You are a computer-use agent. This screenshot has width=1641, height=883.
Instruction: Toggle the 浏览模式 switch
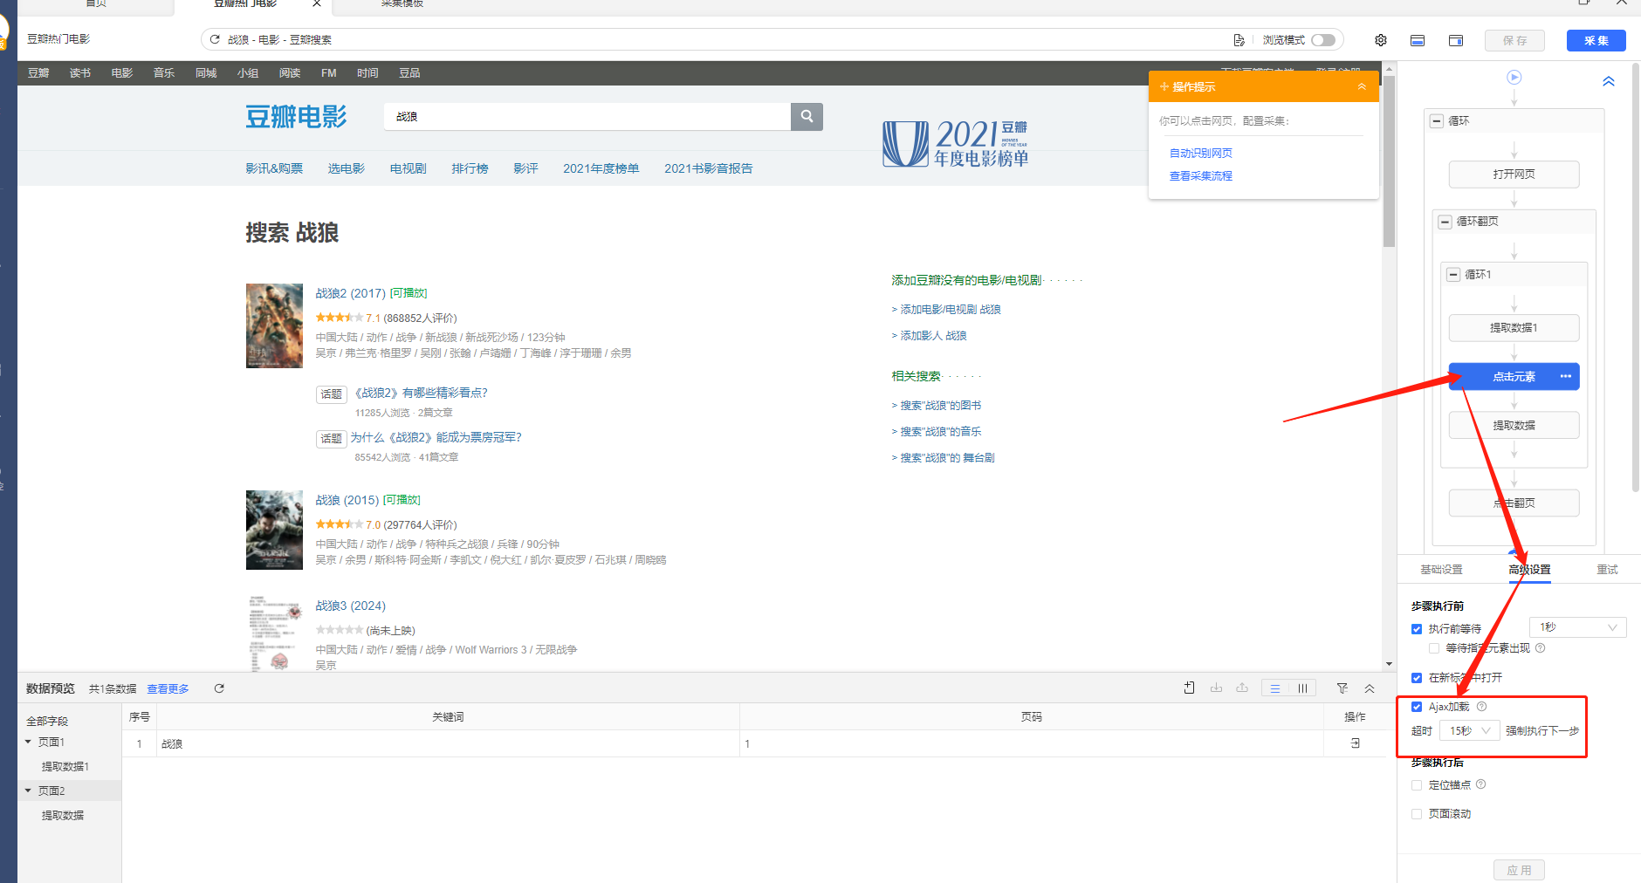tap(1322, 40)
